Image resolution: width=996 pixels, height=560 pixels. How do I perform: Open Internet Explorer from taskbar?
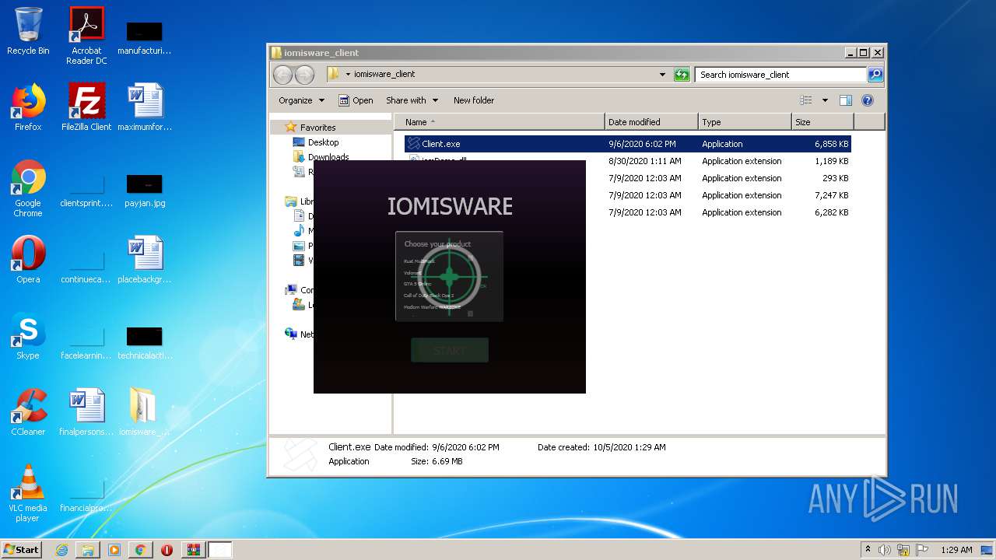pyautogui.click(x=61, y=550)
